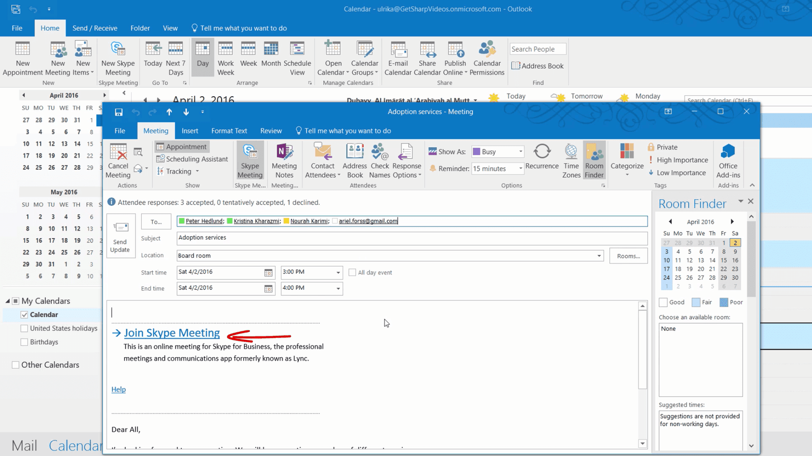The width and height of the screenshot is (812, 456).
Task: Open the Reminder 15 minutes dropdown
Action: click(520, 169)
